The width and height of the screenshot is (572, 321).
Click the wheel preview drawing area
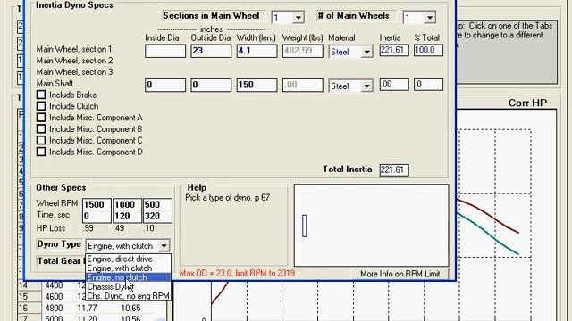pyautogui.click(x=372, y=226)
